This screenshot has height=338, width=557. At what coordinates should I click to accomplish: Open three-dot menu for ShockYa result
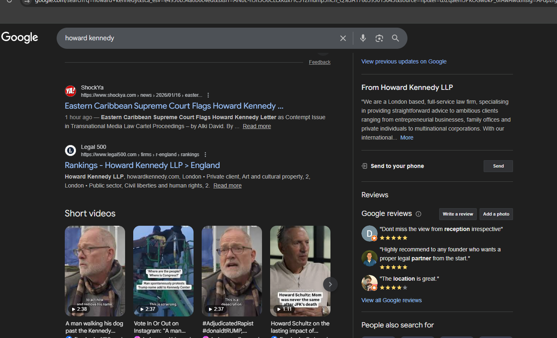(208, 95)
